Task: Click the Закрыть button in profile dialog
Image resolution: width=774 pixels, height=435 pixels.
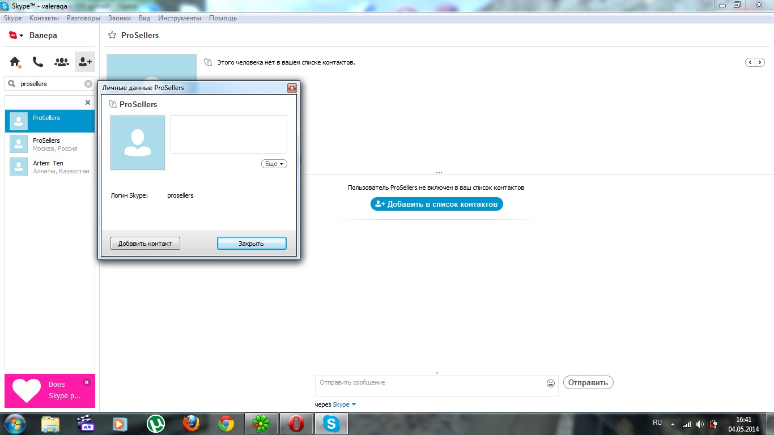Action: point(252,244)
